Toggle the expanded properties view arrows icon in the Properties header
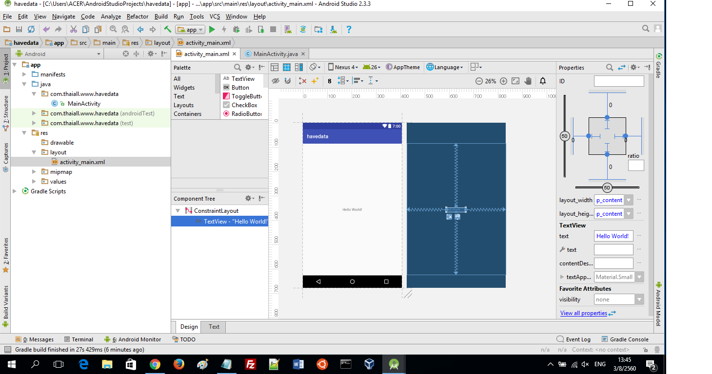The image size is (712, 374). [x=622, y=67]
